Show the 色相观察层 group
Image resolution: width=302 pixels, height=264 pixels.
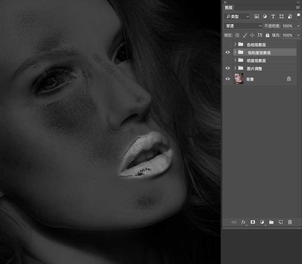pos(227,44)
